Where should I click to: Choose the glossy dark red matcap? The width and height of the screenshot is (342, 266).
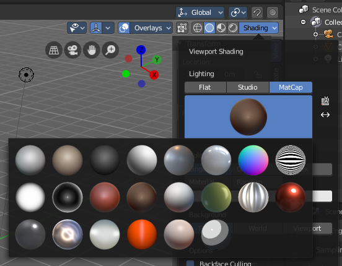pyautogui.click(x=291, y=197)
